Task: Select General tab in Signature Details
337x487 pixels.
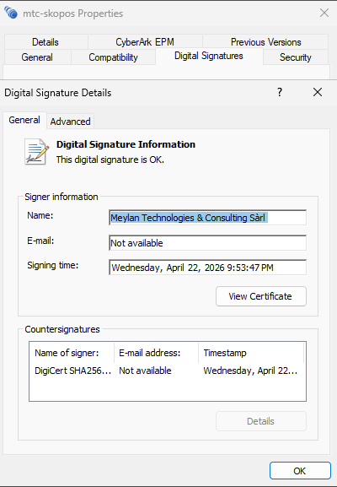Action: coord(24,120)
